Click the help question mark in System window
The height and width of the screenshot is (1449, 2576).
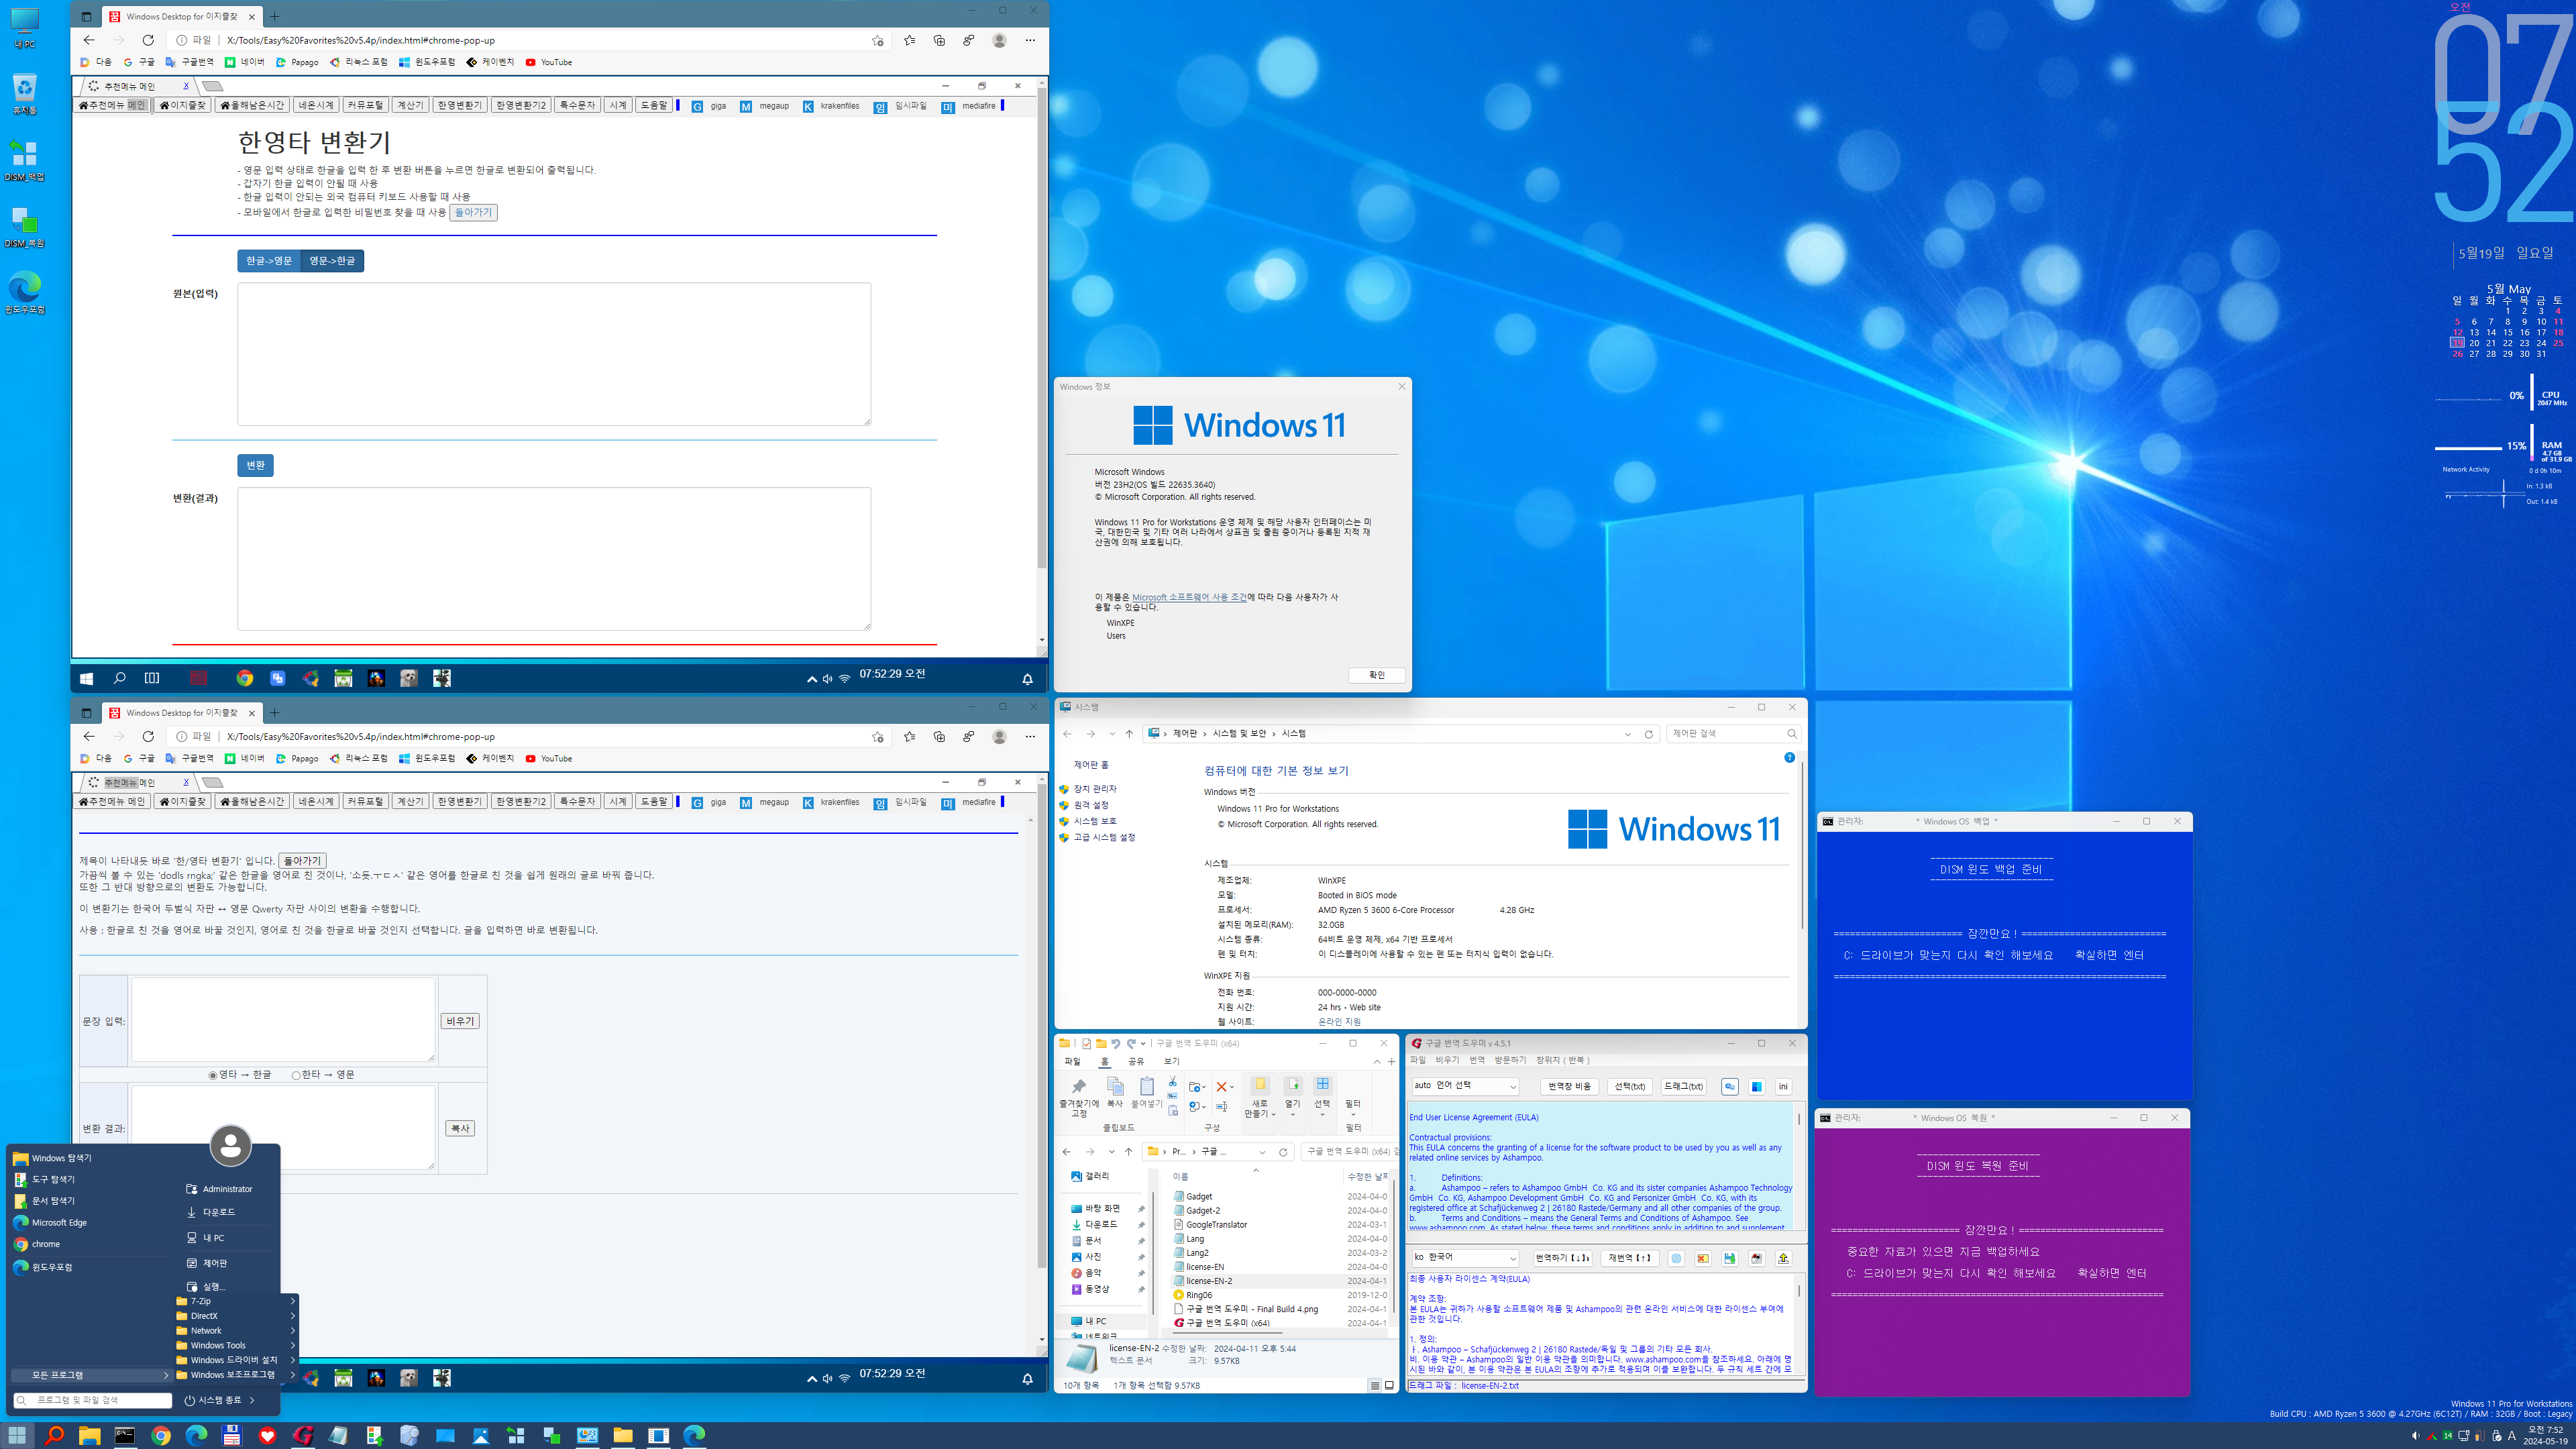[x=1789, y=757]
